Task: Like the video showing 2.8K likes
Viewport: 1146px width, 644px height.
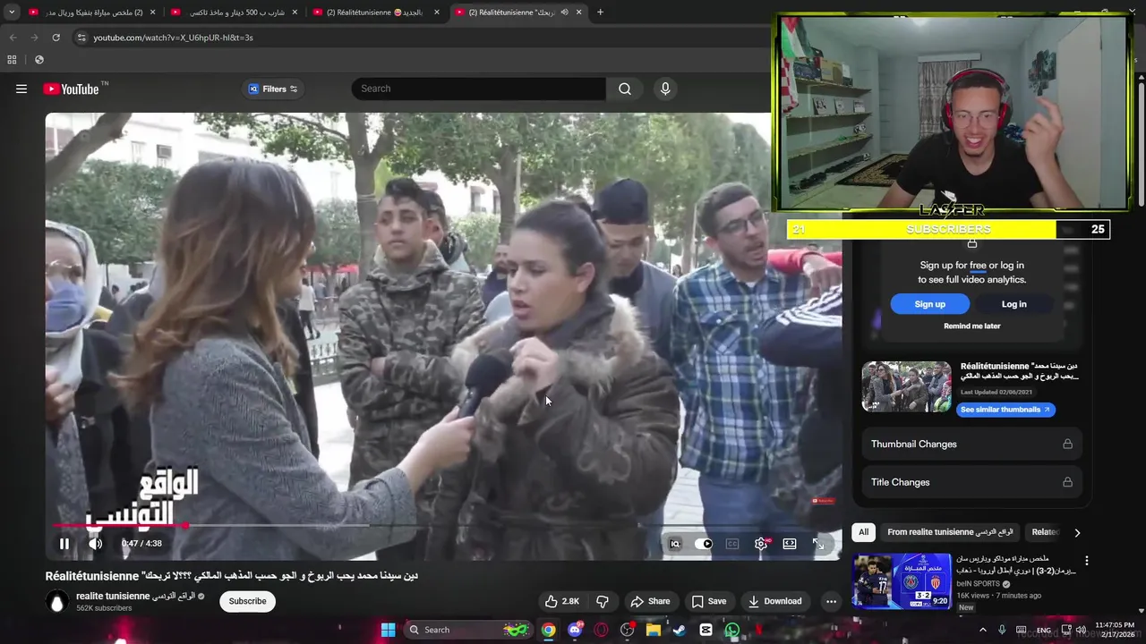Action: point(563,601)
